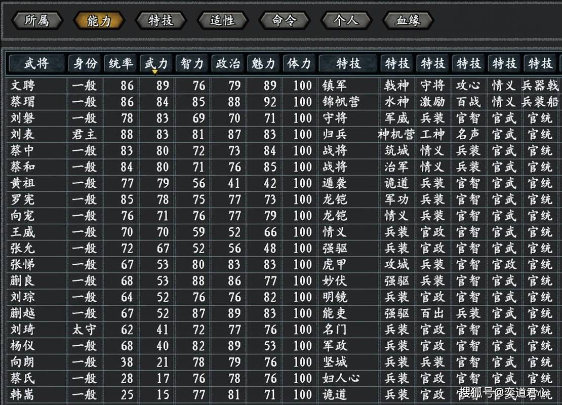
Task: Select general 刘磐 row
Action: point(283,118)
